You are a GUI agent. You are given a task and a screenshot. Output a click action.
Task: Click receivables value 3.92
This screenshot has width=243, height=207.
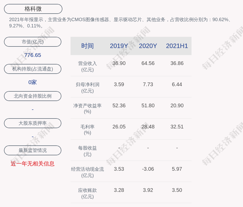coord(148,190)
